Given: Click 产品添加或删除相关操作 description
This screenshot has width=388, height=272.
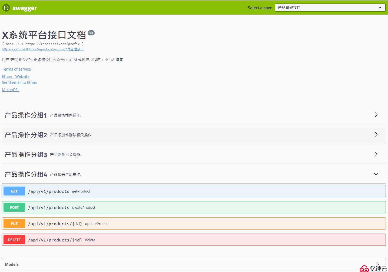Looking at the screenshot, I should point(71,135).
